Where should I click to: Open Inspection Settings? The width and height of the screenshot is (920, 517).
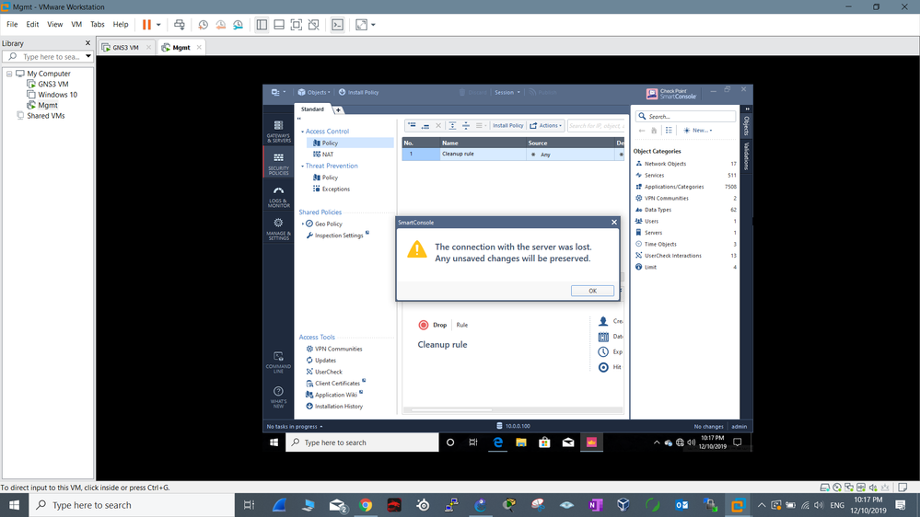click(x=339, y=236)
